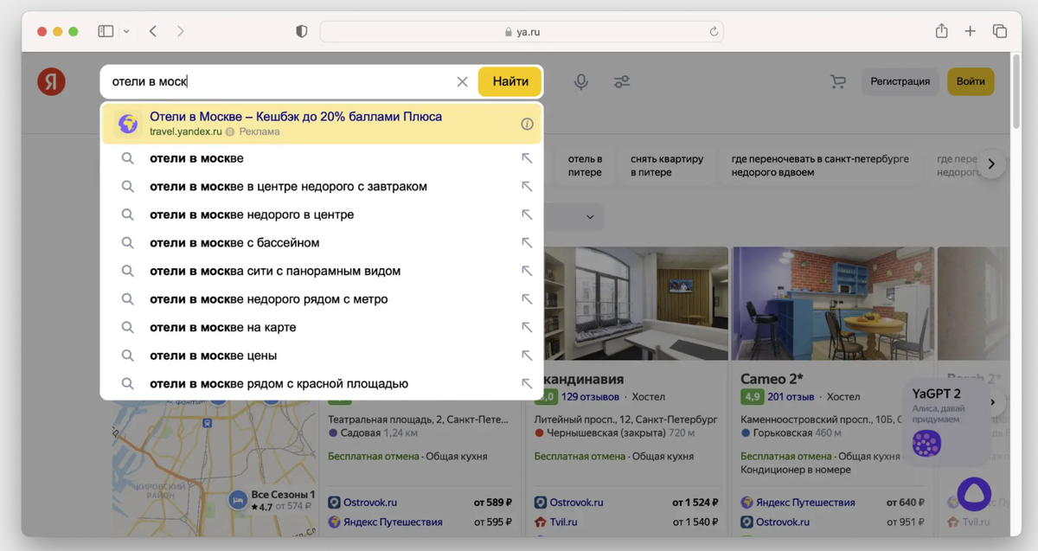The width and height of the screenshot is (1038, 551).
Task: Open the Регистрация button
Action: 900,81
